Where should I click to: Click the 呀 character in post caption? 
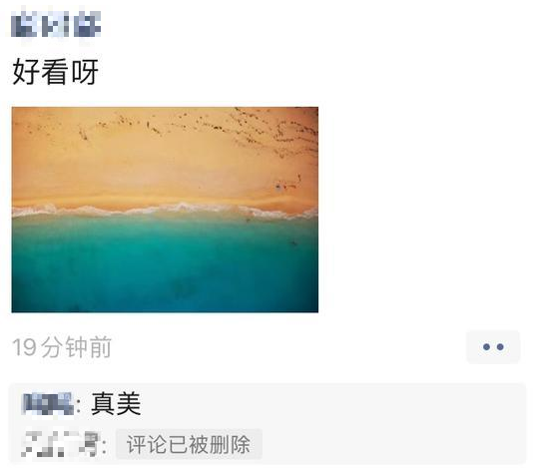pyautogui.click(x=85, y=72)
